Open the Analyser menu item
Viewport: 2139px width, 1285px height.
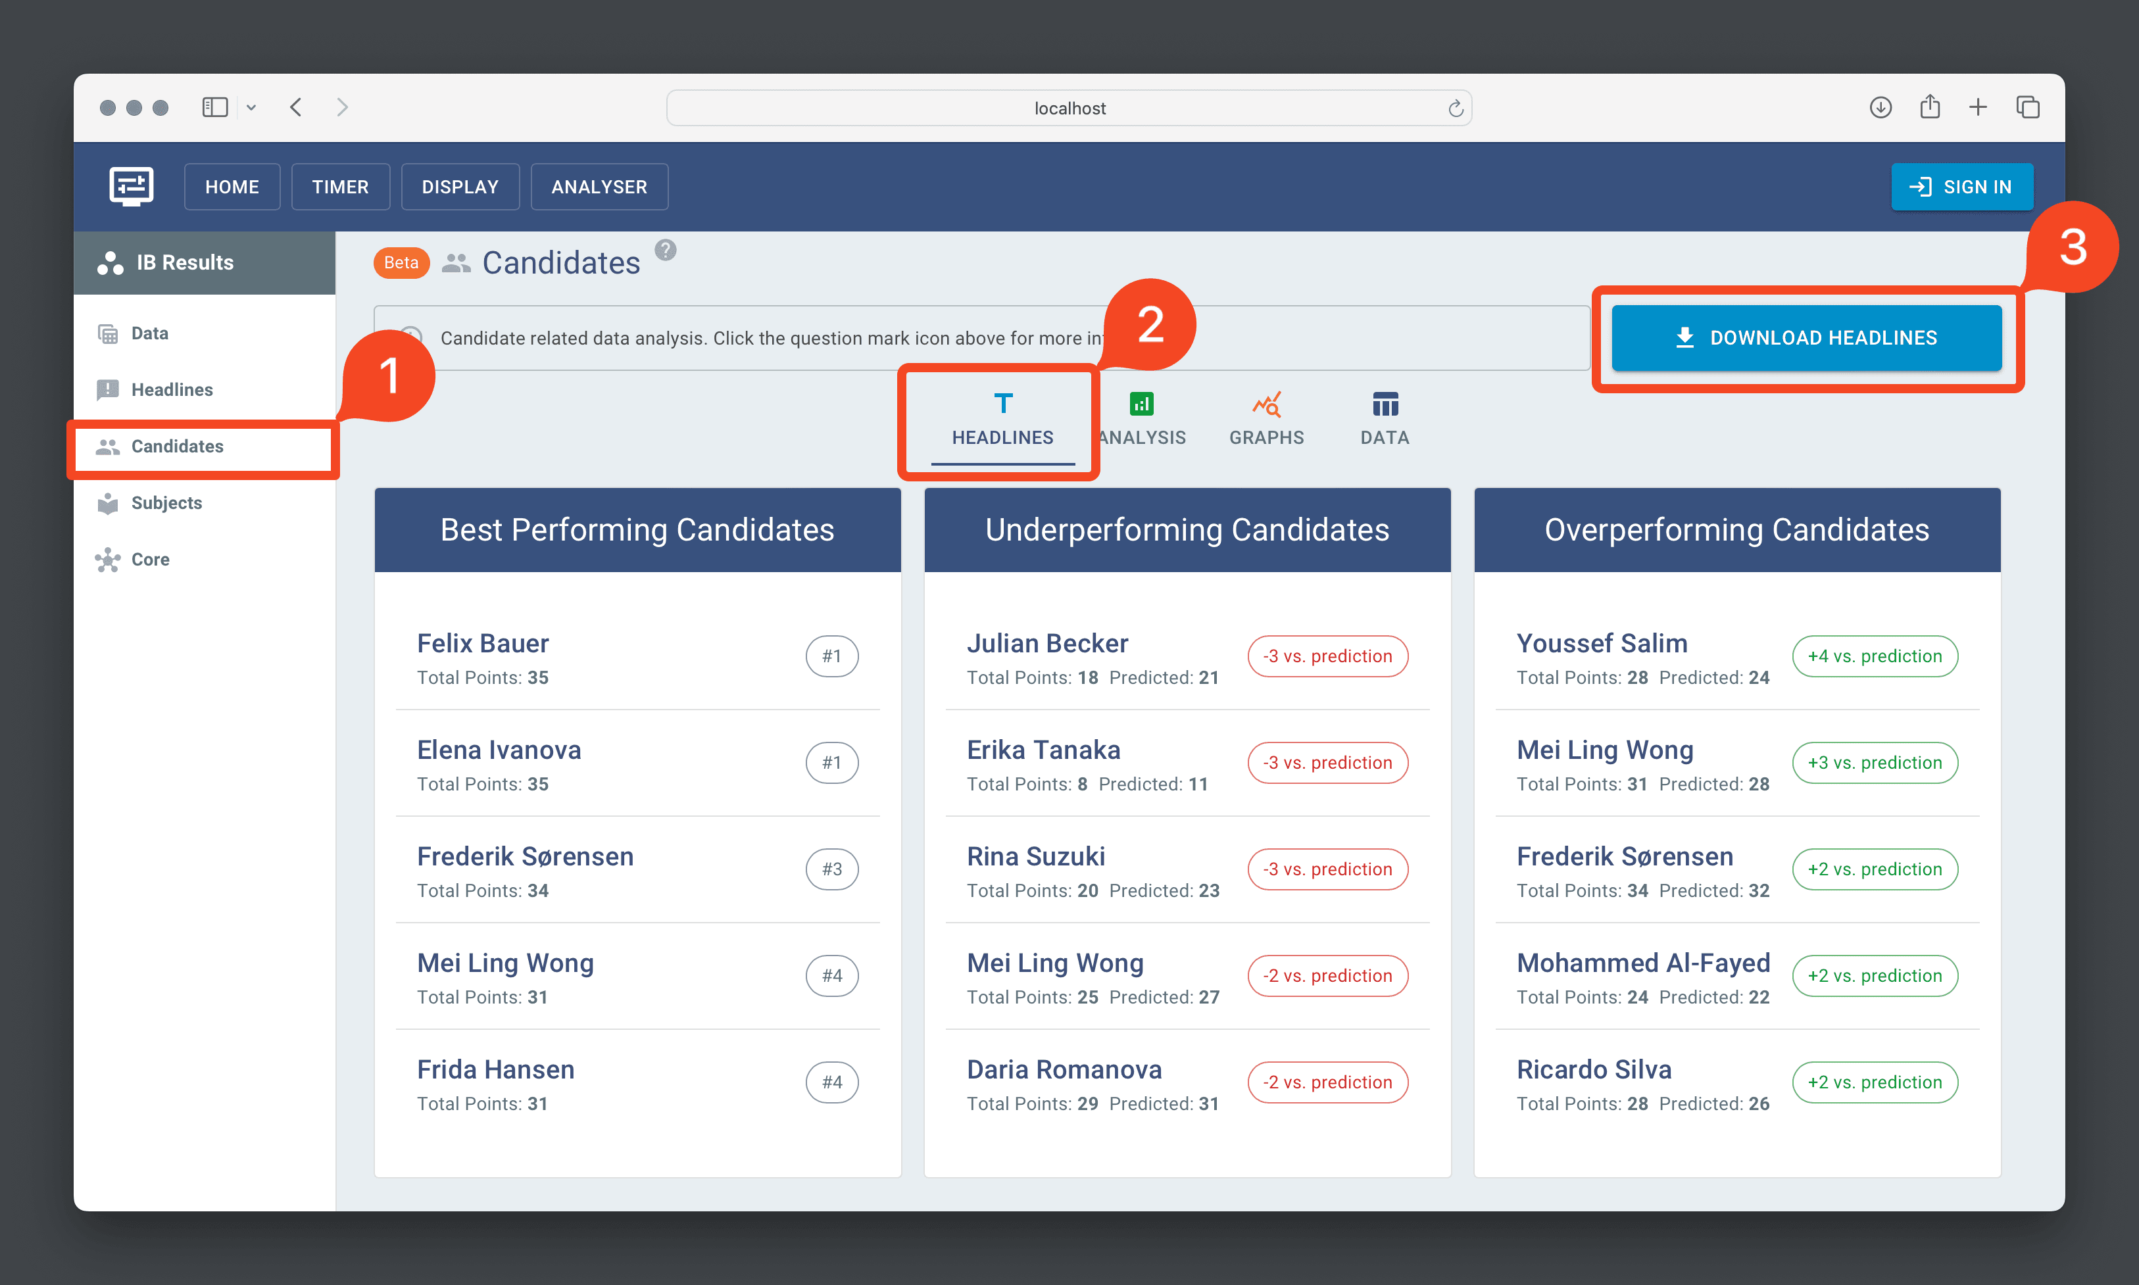599,186
